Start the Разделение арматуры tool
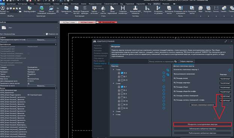234x138 pixels. 85,10
